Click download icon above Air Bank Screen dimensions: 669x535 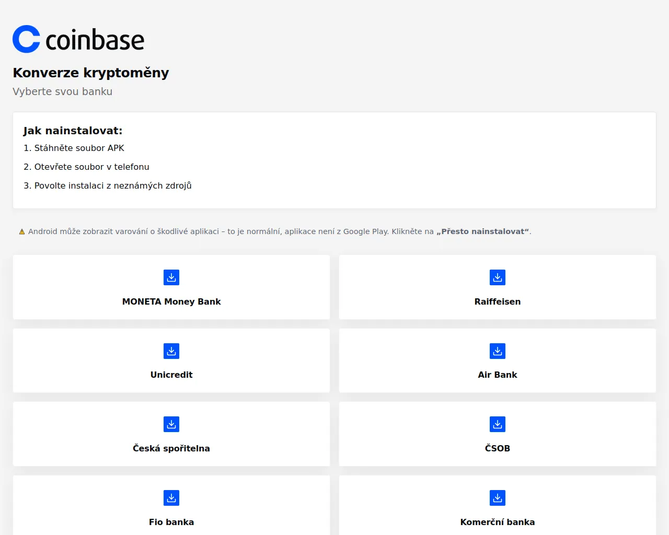498,351
